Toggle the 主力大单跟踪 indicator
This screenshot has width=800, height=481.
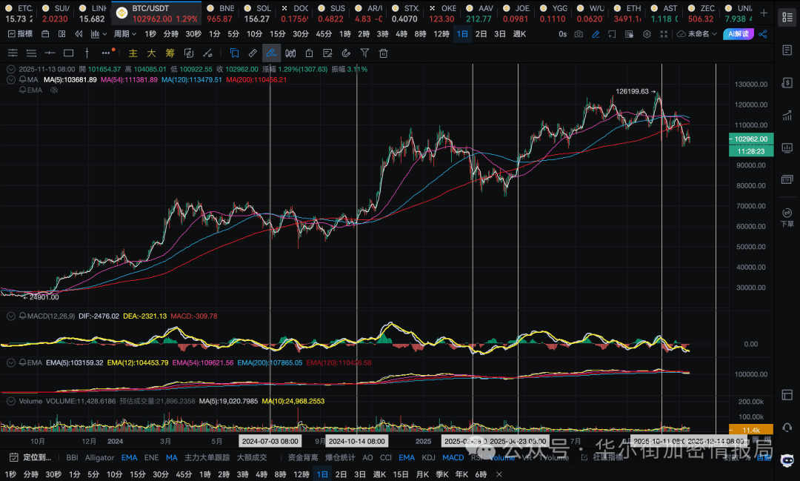(x=207, y=457)
